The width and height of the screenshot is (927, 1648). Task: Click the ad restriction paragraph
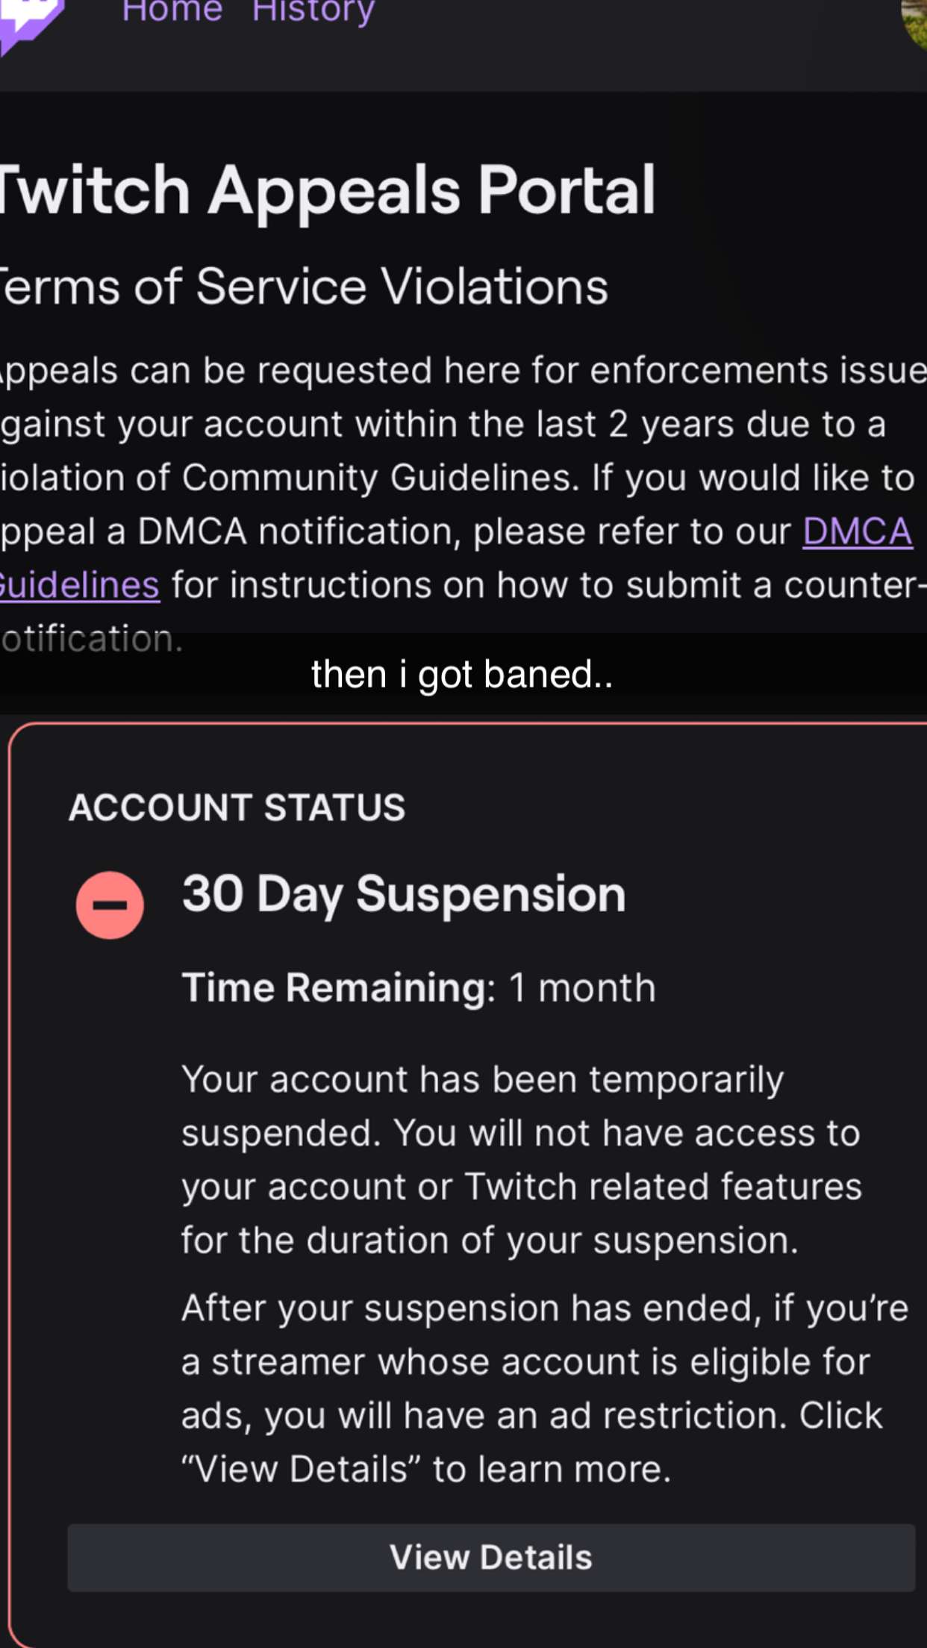pos(545,1388)
